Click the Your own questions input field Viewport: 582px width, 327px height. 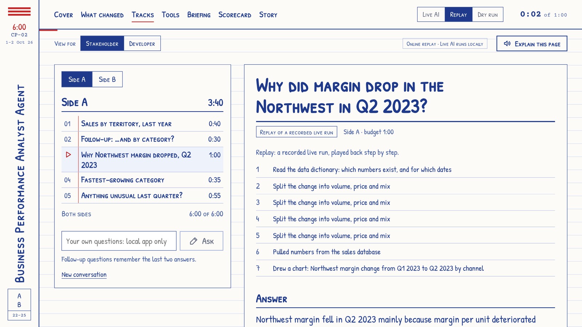point(119,241)
